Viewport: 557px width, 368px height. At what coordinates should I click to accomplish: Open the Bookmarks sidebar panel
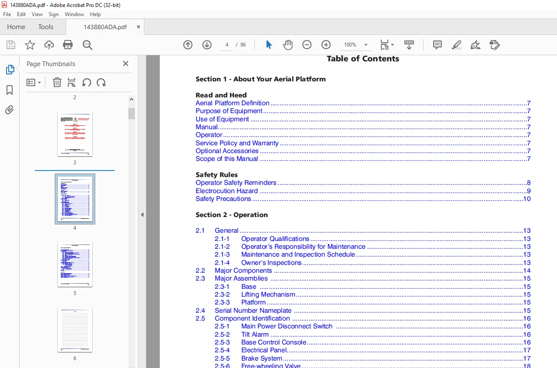10,90
